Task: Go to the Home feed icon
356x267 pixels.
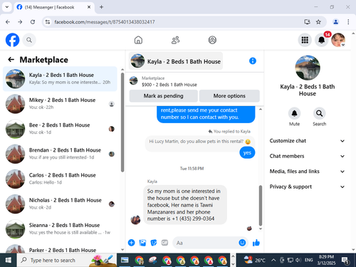Action: [138, 40]
